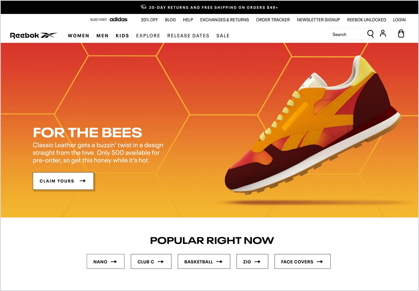This screenshot has height=291, width=419.
Task: Visit the adidas logo link
Action: 118,19
